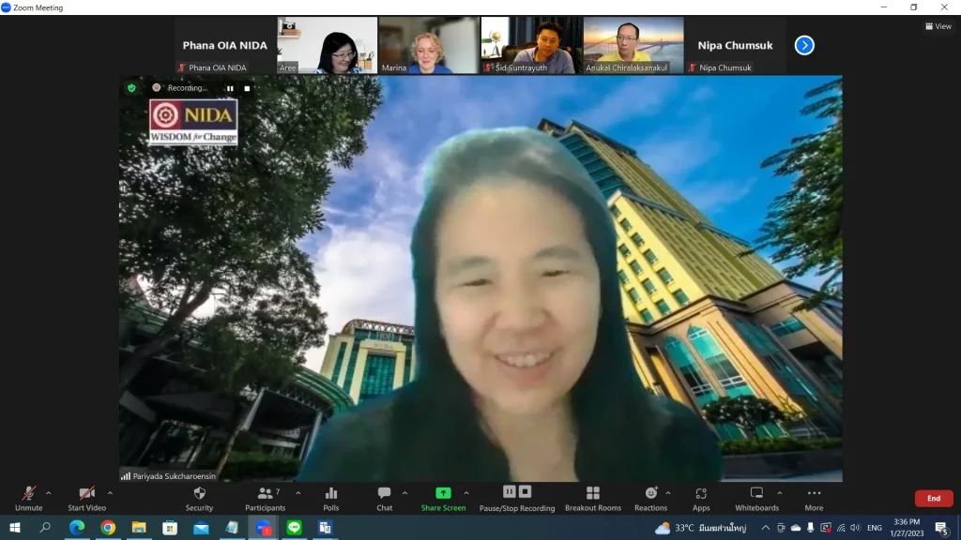End the meeting
Viewport: 961px width, 540px height.
pos(933,498)
